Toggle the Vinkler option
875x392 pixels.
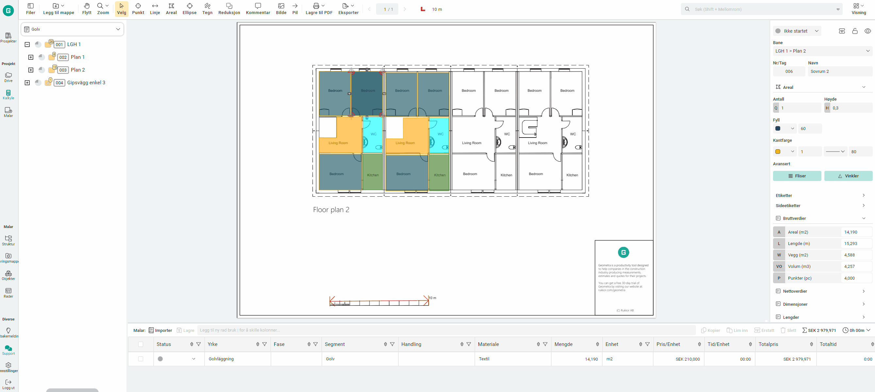[848, 176]
